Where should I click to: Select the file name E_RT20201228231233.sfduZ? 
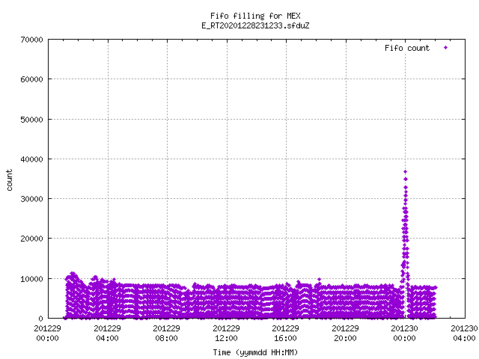255,25
